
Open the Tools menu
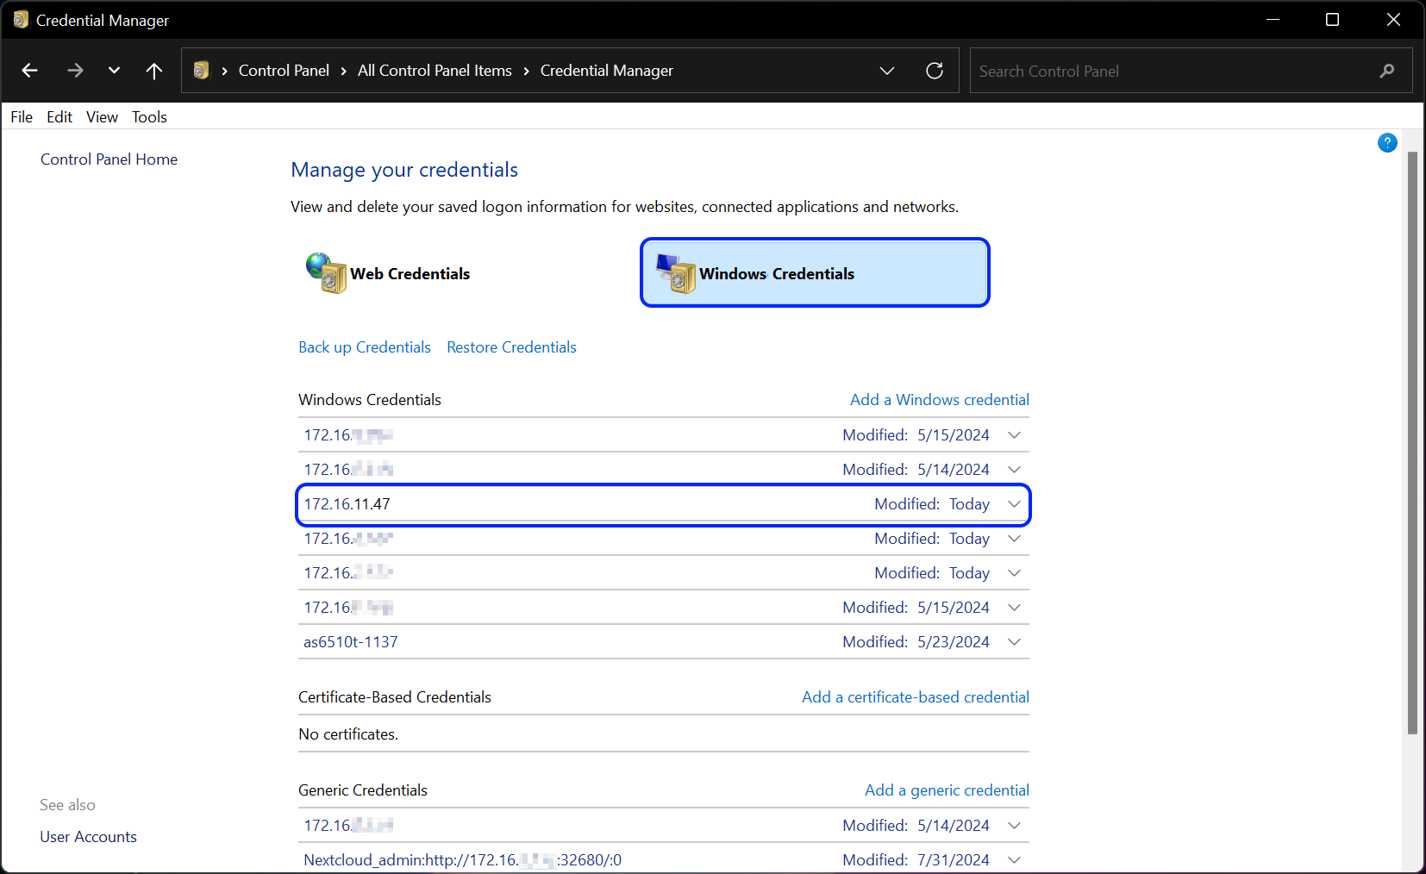(149, 116)
